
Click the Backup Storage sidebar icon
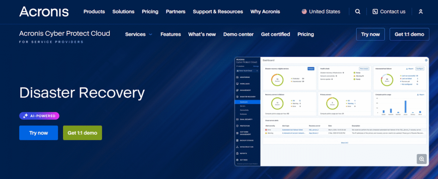237,139
